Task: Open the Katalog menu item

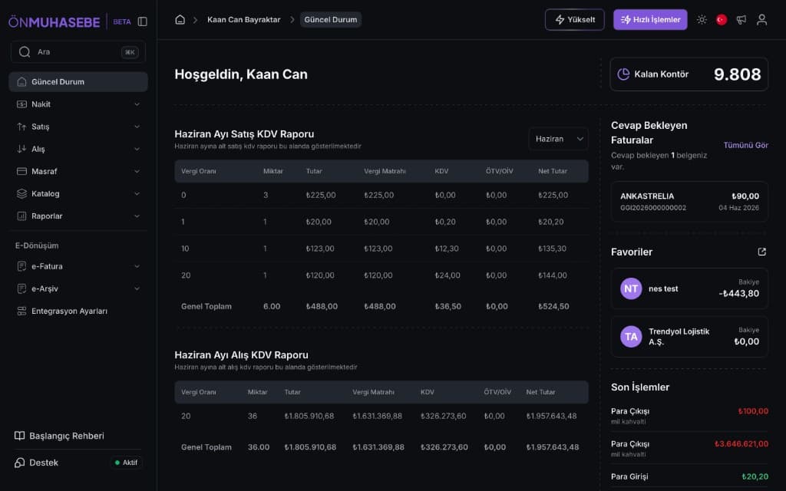Action: click(78, 193)
